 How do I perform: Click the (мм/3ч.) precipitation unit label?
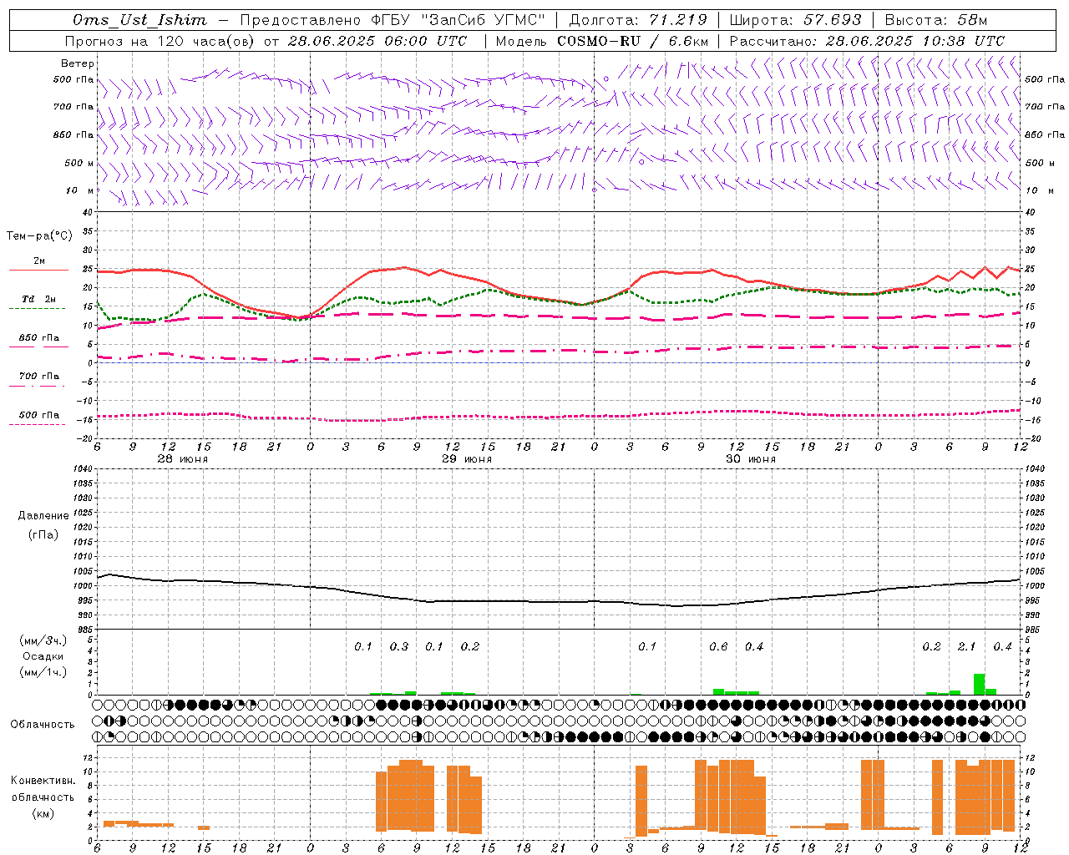pyautogui.click(x=43, y=640)
